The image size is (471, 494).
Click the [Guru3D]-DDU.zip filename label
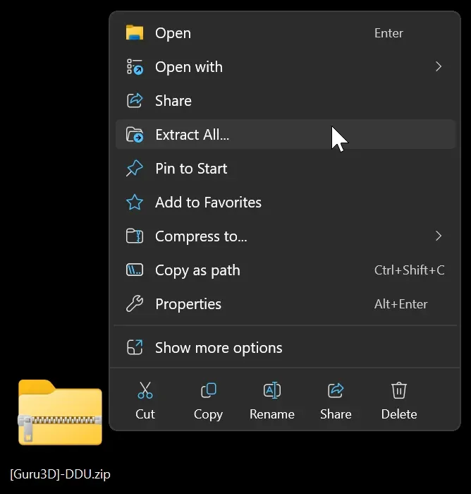[x=60, y=474]
